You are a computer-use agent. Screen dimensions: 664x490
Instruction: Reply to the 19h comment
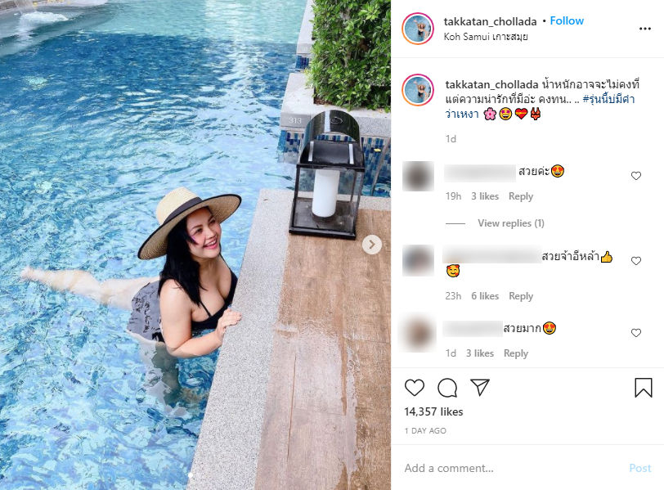[520, 196]
